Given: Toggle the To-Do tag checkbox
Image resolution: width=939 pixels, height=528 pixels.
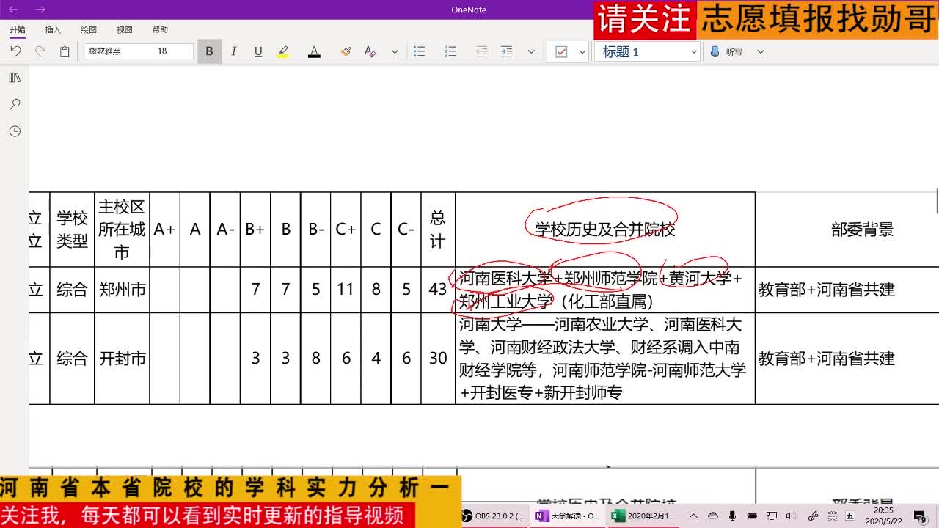Looking at the screenshot, I should [x=562, y=51].
